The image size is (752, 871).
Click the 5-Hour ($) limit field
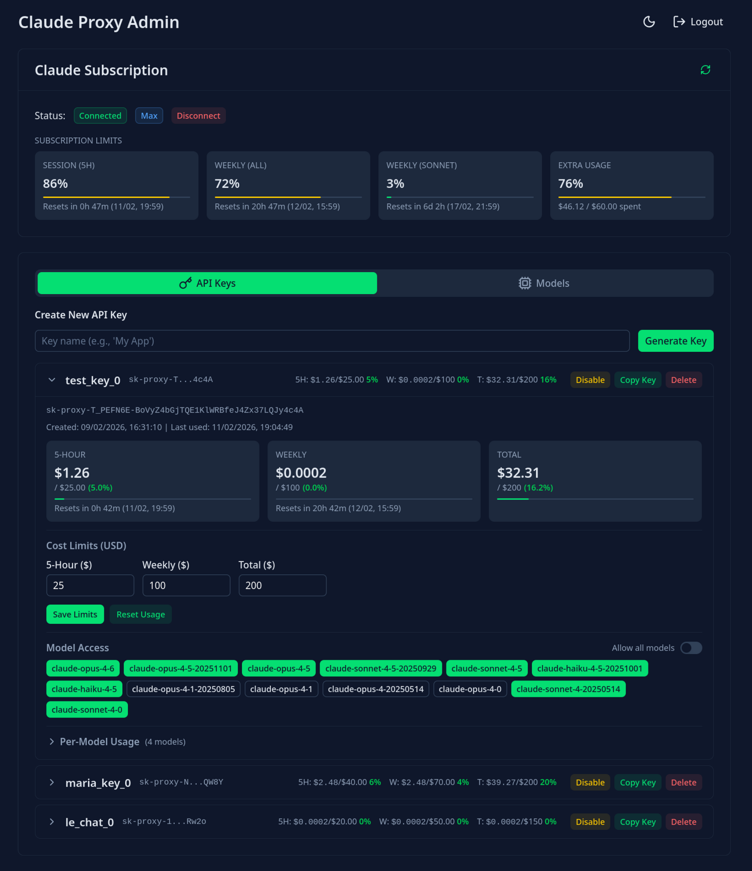pyautogui.click(x=90, y=585)
